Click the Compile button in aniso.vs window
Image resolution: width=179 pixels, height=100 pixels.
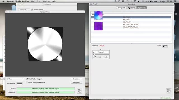point(24,10)
